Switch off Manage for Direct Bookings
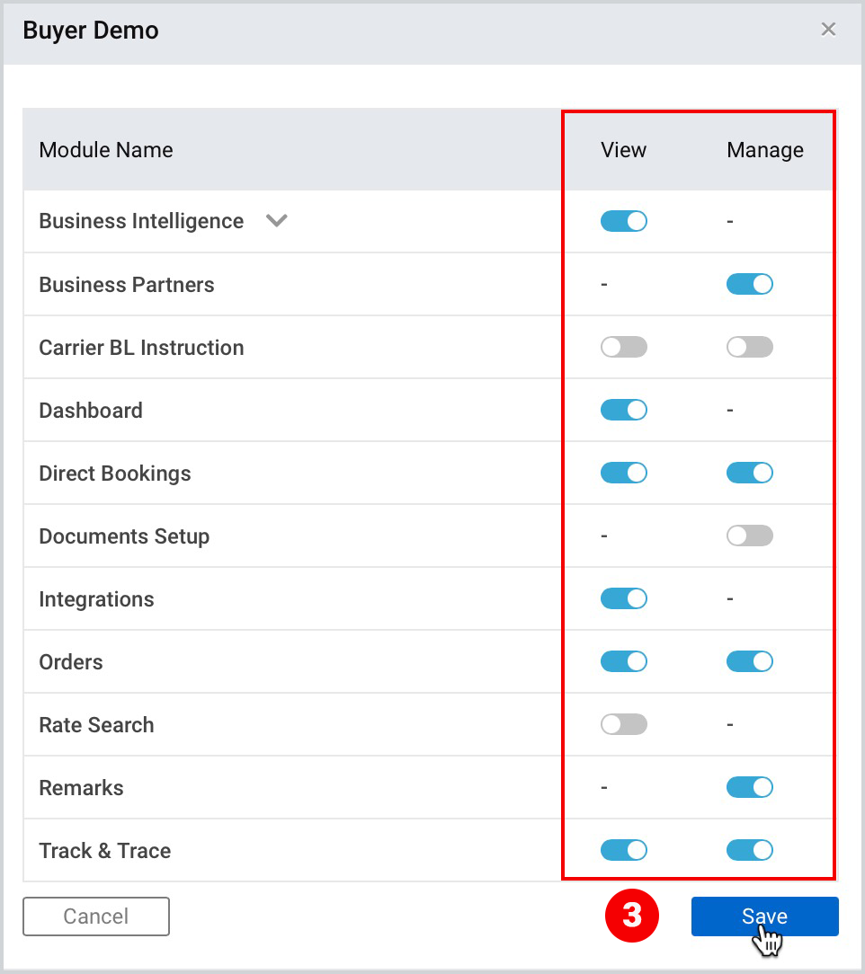 click(x=749, y=473)
